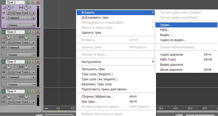Open Сборник Эффектов... from context menu

116,97
